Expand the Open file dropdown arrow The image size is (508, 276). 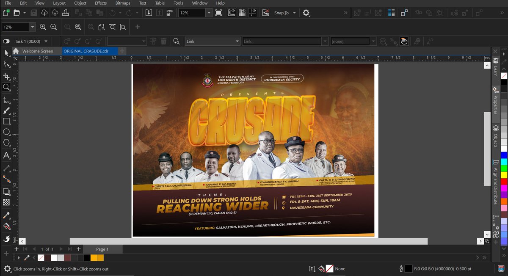point(25,13)
